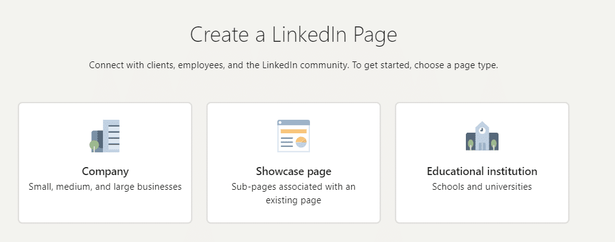The image size is (615, 242).
Task: Click the right tree on the school icon
Action: point(494,144)
